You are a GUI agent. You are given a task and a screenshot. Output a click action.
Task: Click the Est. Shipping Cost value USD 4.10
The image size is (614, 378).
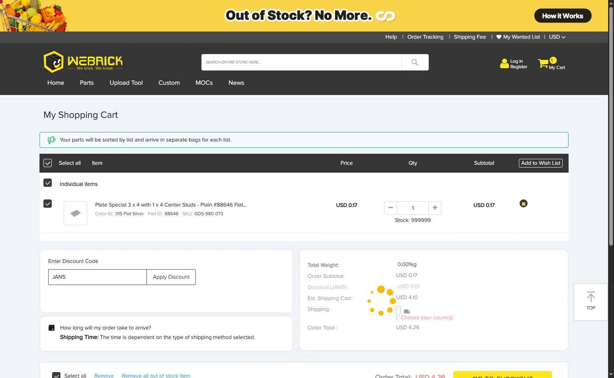coord(407,298)
